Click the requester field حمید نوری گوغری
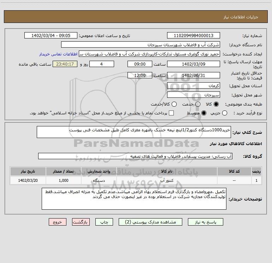Viewport: 272px width, 263px height. [149, 54]
